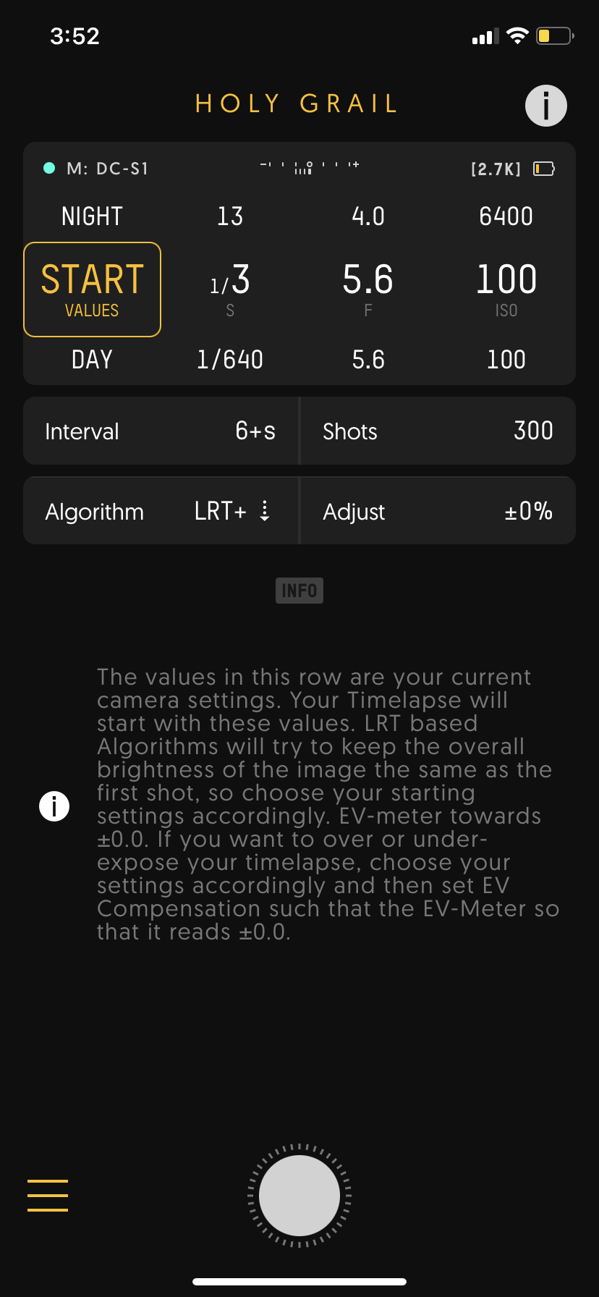Tap the green connection status dot
The height and width of the screenshot is (1297, 599).
tap(49, 168)
